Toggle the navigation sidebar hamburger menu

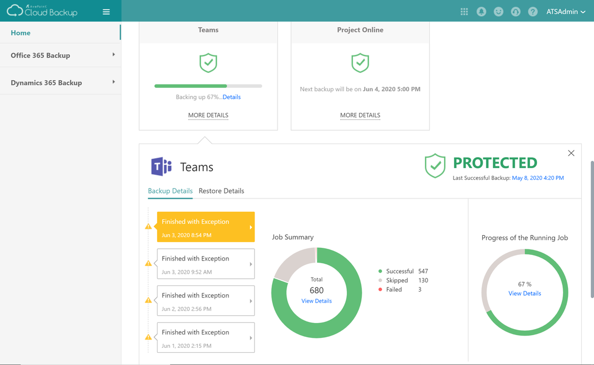pyautogui.click(x=106, y=11)
